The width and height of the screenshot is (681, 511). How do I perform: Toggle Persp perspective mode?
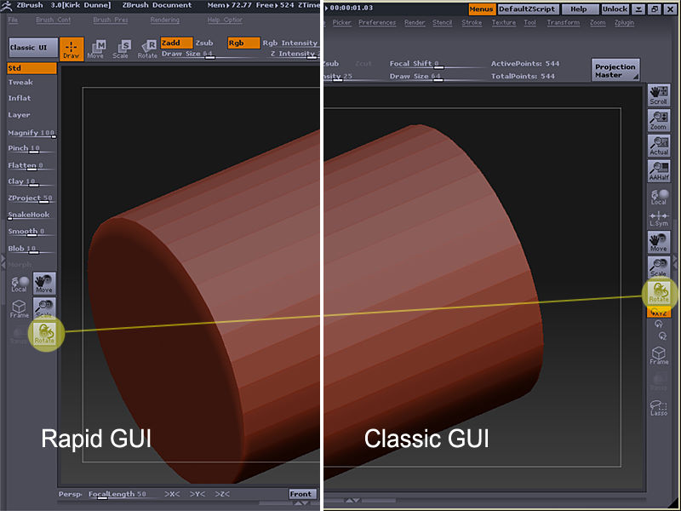[x=70, y=494]
